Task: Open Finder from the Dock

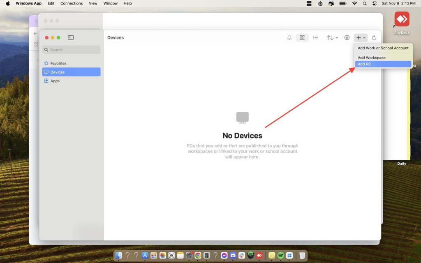Action: pyautogui.click(x=118, y=255)
